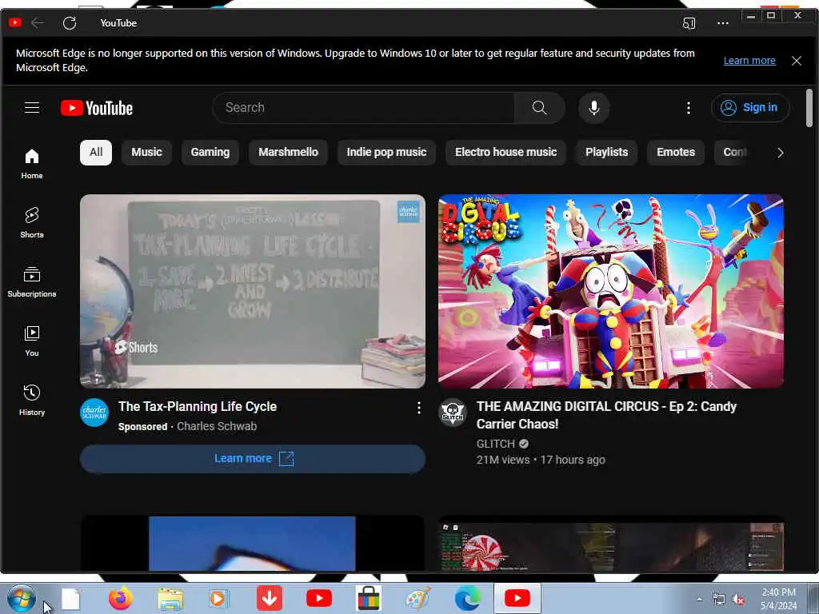Click the Sign in button
This screenshot has width=819, height=614.
(750, 108)
